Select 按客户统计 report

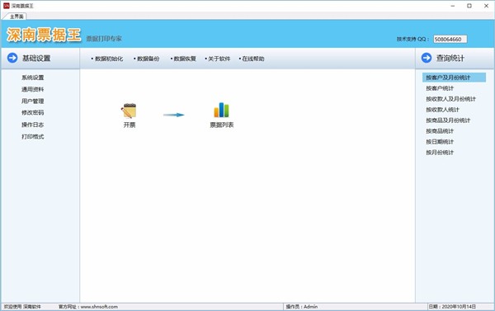[440, 88]
